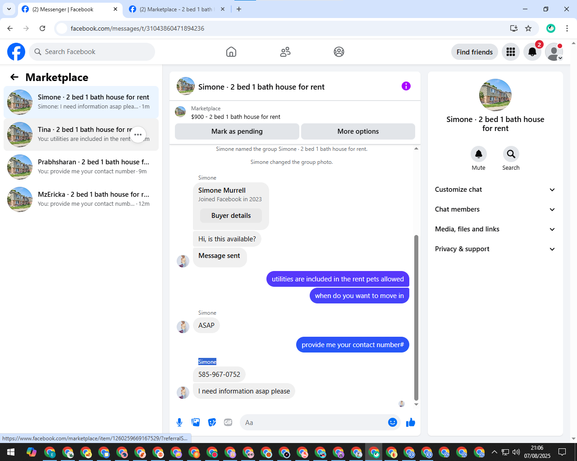Screen dimensions: 577x461
Task: Go back using the Marketplace arrow
Action: (x=14, y=77)
